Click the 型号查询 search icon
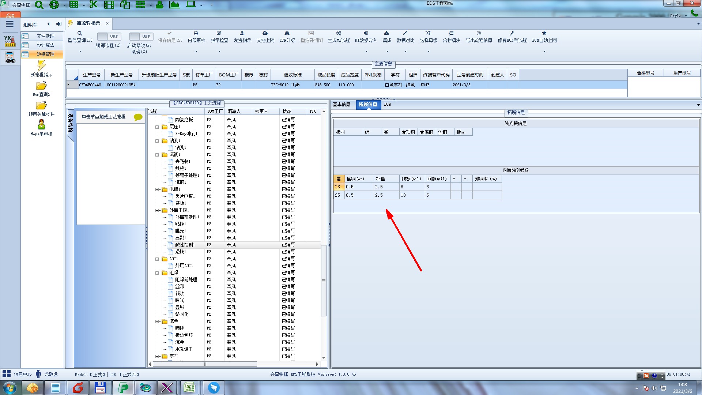Viewport: 702px width, 395px height. [x=80, y=33]
